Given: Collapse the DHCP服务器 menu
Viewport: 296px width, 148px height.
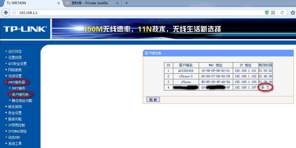Looking at the screenshot, I should pyautogui.click(x=16, y=82).
